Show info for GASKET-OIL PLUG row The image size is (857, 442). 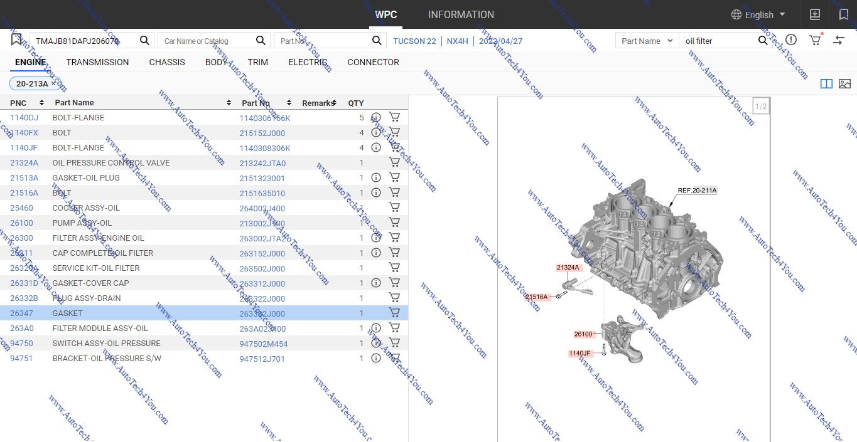pos(376,177)
